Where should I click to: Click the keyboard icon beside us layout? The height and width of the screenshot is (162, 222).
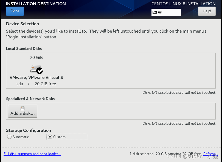(154, 12)
